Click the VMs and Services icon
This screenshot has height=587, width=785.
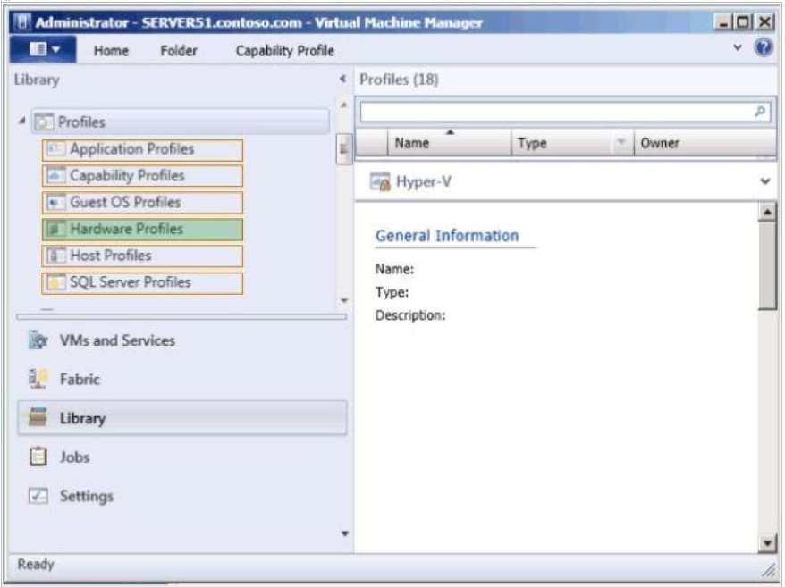38,340
